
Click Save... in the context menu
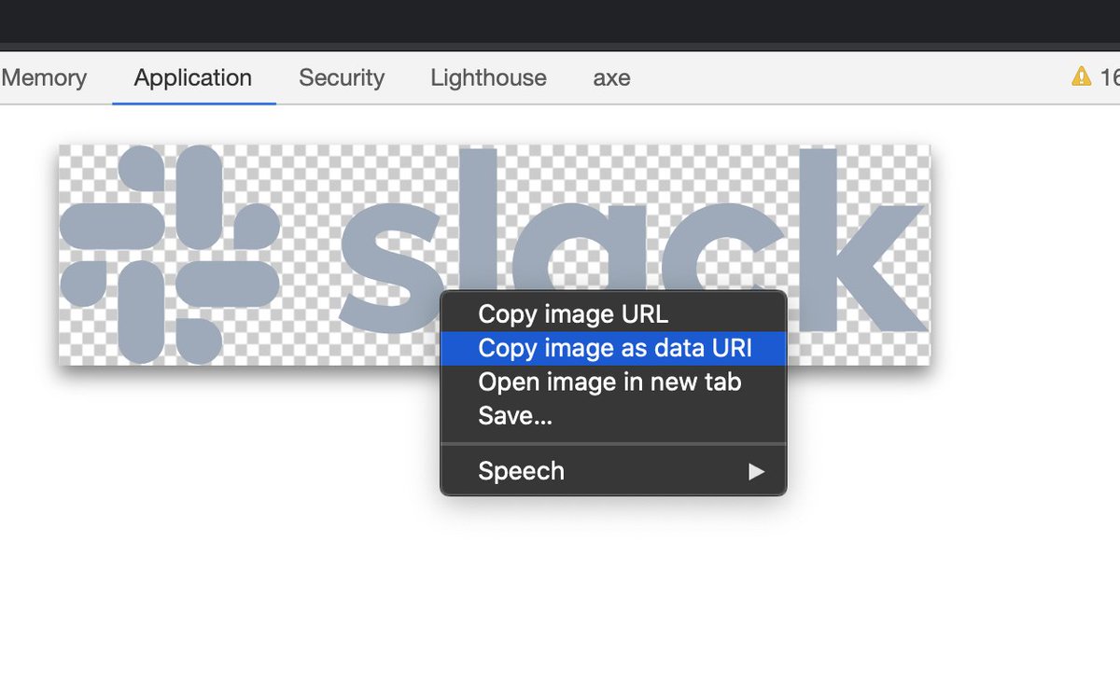pos(515,415)
